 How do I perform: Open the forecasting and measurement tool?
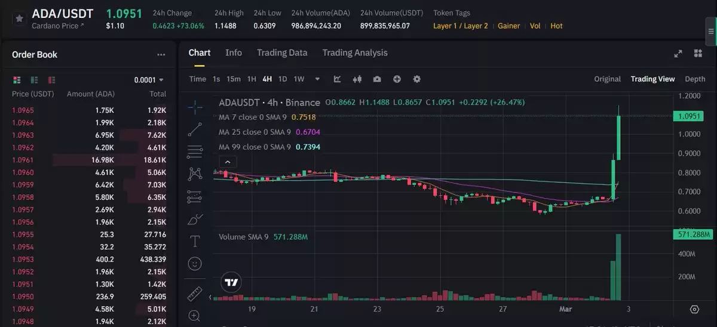tap(195, 196)
